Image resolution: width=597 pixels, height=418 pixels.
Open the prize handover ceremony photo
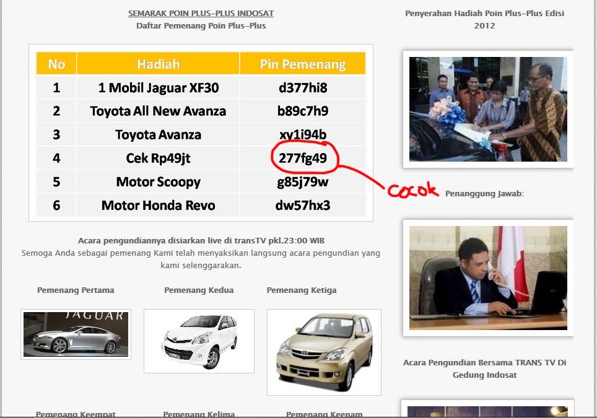488,109
